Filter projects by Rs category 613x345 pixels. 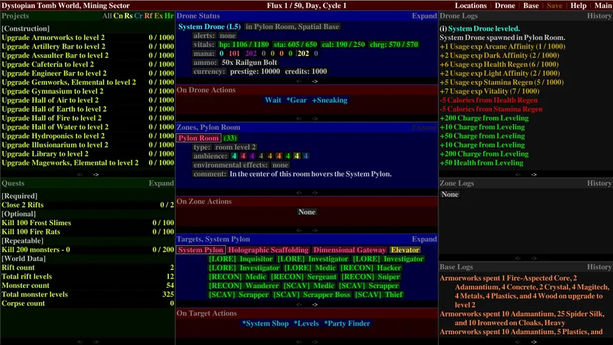pyautogui.click(x=128, y=16)
